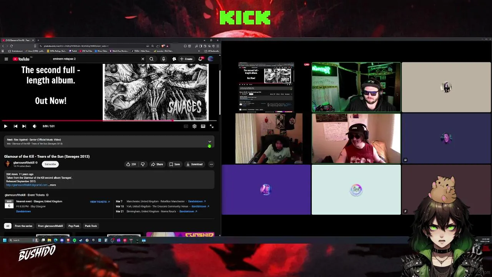Viewport: 492px width, 277px height.
Task: Like the video with 259 likes
Action: pos(131,164)
